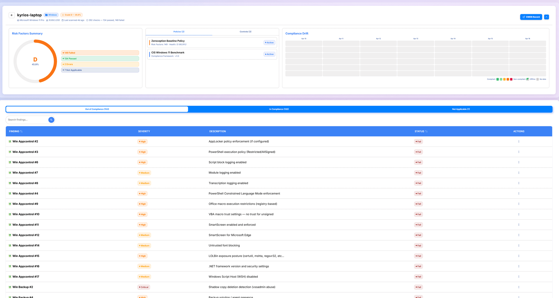Switch to the Controls (3) tab

click(x=245, y=32)
